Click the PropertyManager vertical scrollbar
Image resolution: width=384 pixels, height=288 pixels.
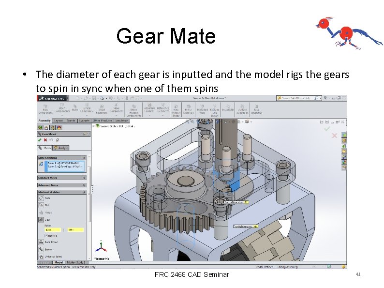(x=89, y=194)
